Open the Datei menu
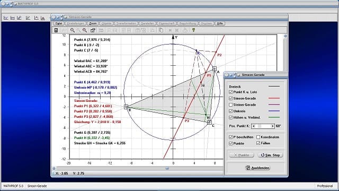 click(x=59, y=23)
